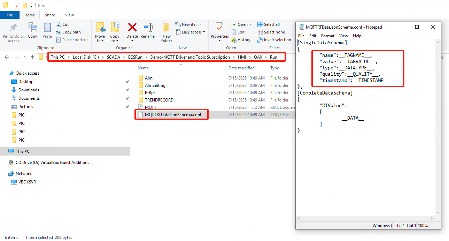This screenshot has height=241, width=449.
Task: Open the Move to ribbon button
Action: pyautogui.click(x=100, y=32)
